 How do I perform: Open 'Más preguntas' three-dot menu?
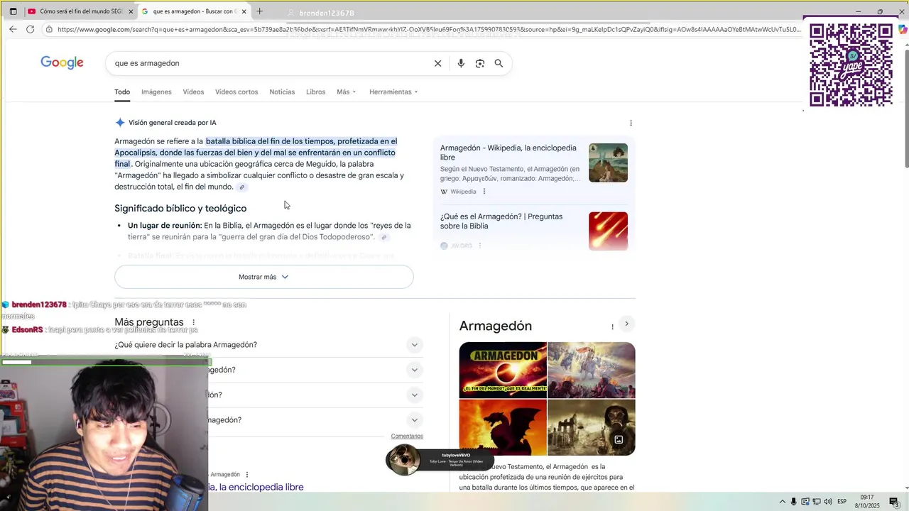pos(193,322)
